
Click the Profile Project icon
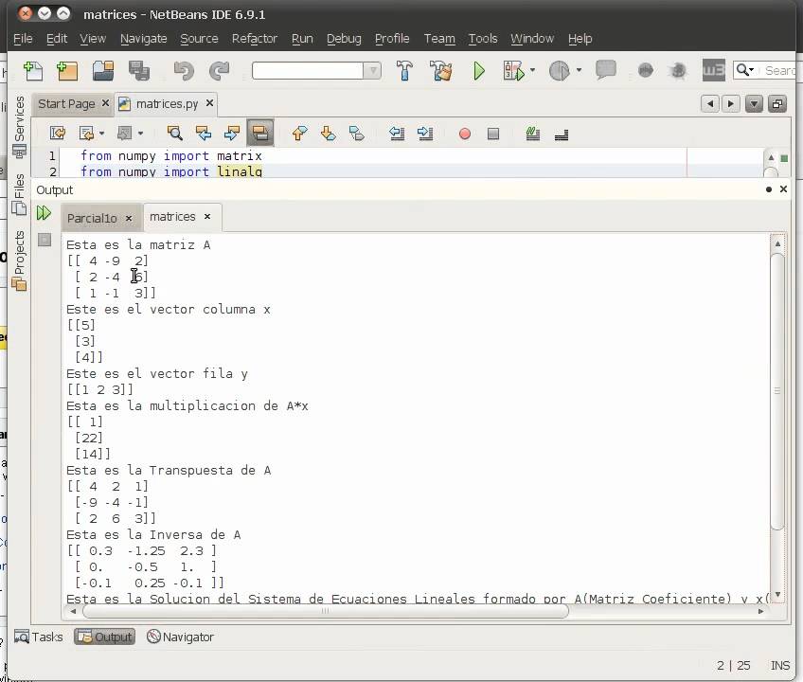(559, 71)
